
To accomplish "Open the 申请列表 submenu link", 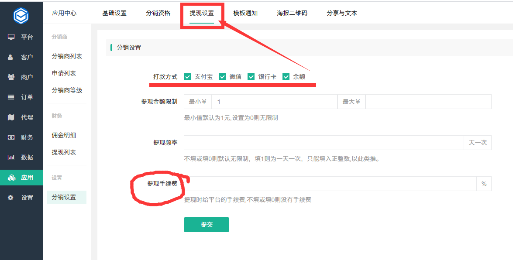I will 64,73.
